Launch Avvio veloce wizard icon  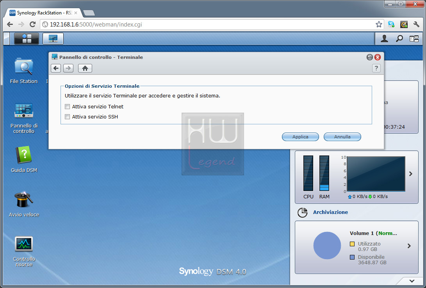click(24, 204)
